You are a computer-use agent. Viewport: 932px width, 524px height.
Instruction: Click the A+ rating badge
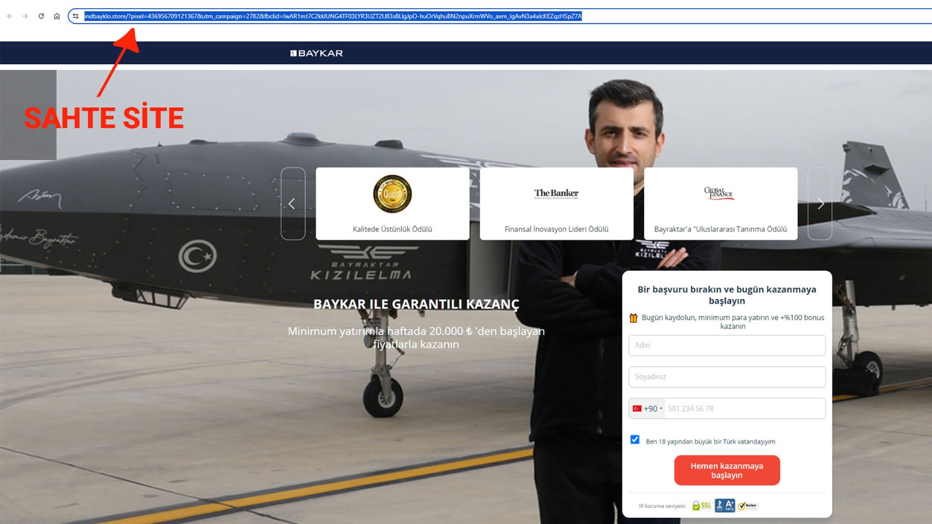[725, 505]
